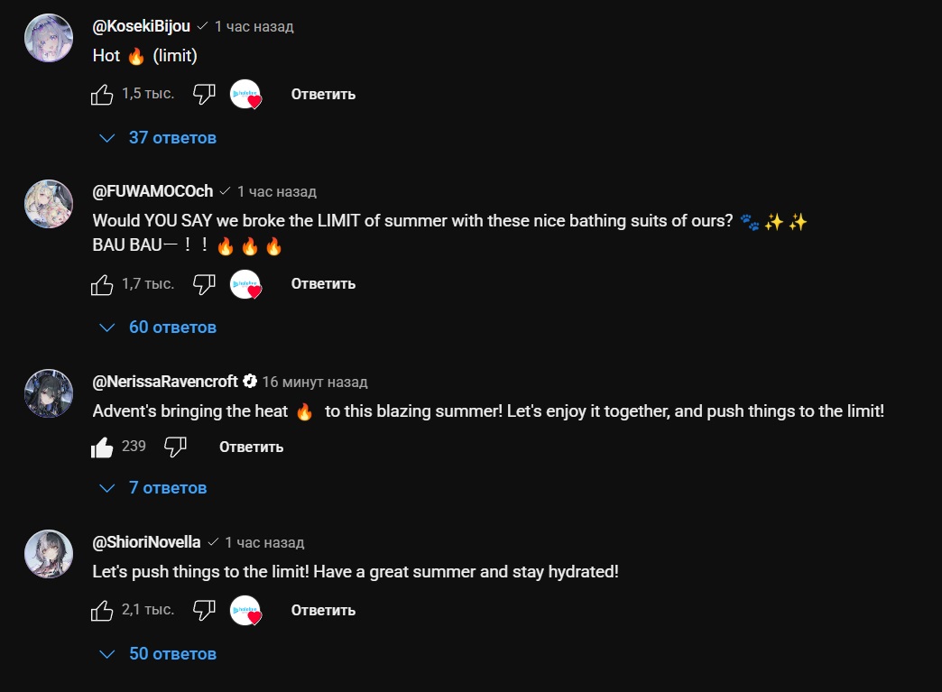Dislike the ShioriNovella comment
The height and width of the screenshot is (692, 942).
pyautogui.click(x=205, y=611)
